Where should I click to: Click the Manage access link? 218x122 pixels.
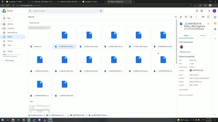(185, 52)
